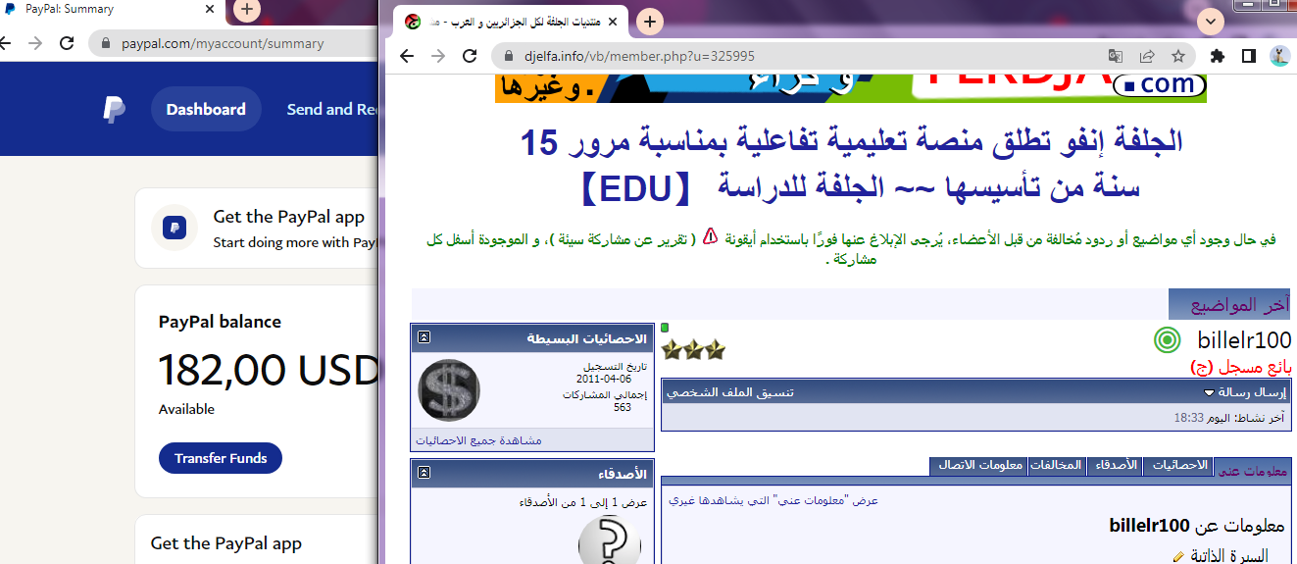Click the three gold stars reputation icon

[x=693, y=349]
